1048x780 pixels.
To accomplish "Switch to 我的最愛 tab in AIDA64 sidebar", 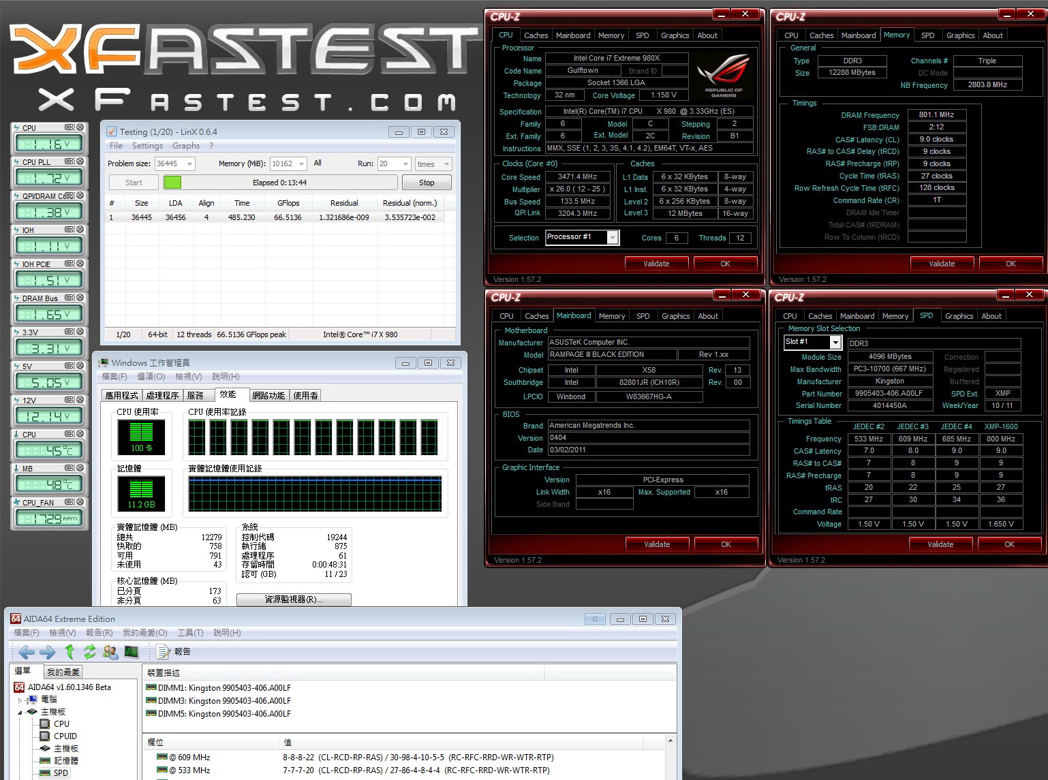I will (x=63, y=672).
